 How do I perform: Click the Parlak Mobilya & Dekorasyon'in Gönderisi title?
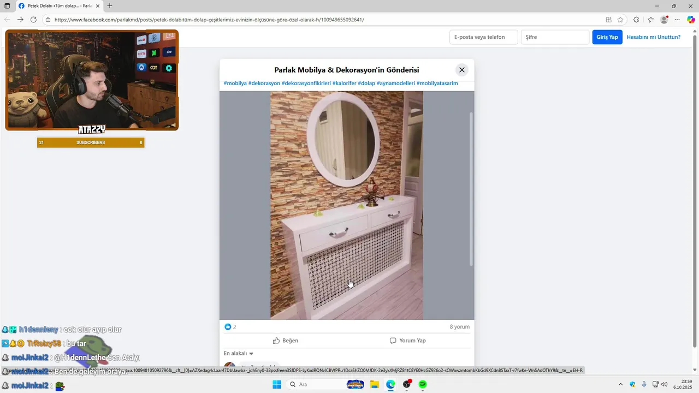[x=347, y=70]
